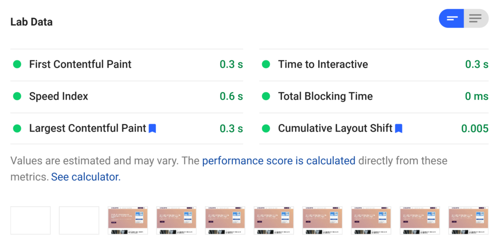Click the green dot beside First Contentful Paint
Viewport: 502px width, 242px height.
pos(17,64)
